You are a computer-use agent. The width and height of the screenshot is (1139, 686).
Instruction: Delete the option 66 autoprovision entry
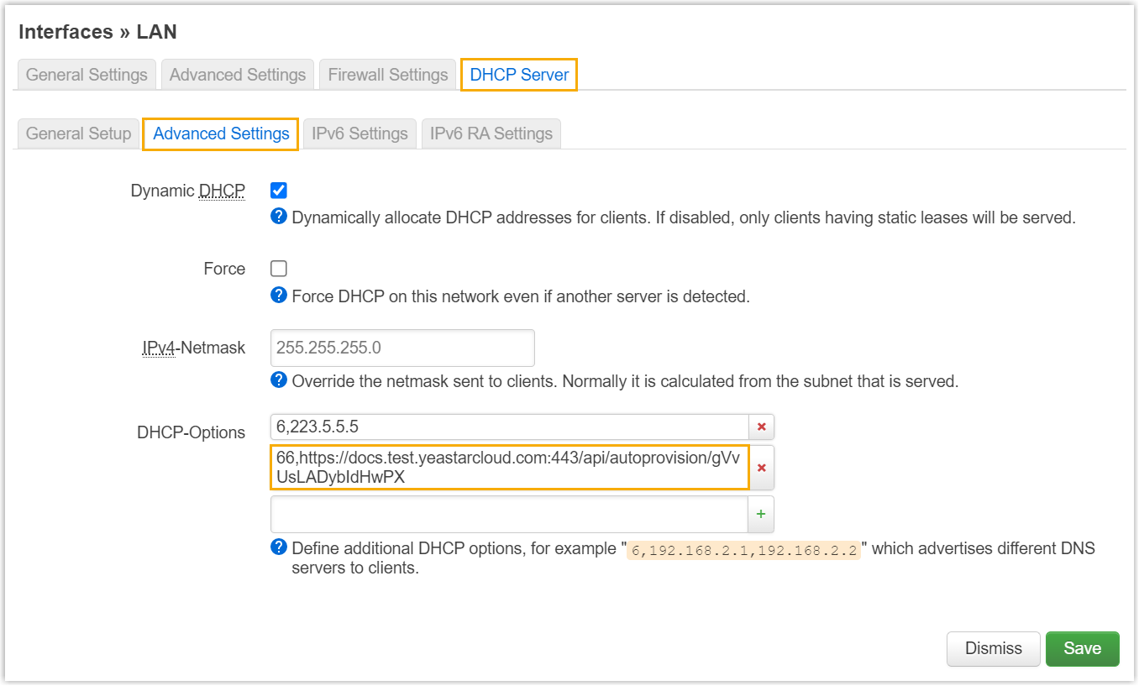761,468
